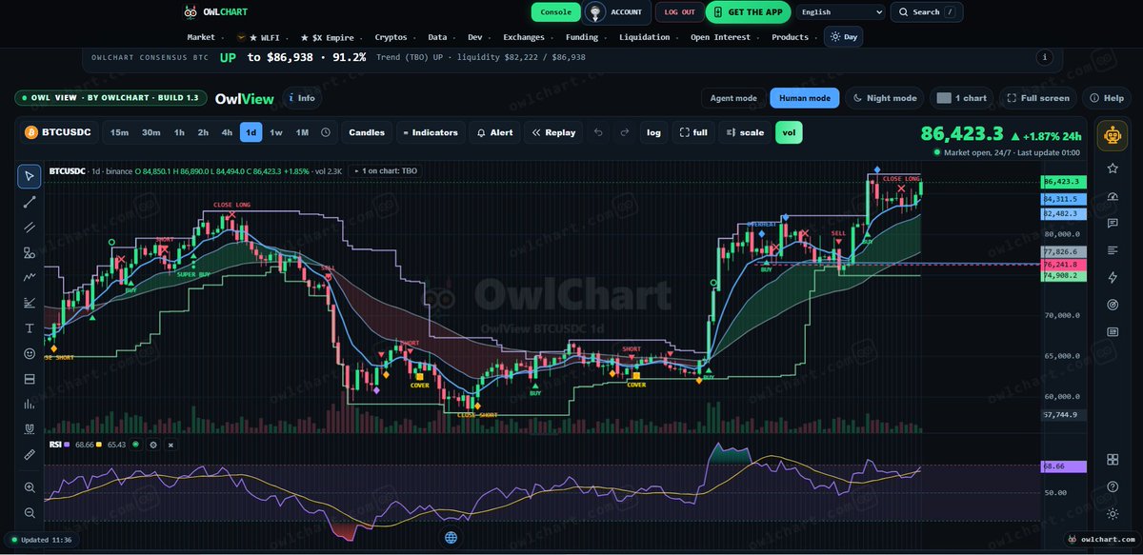Select the ruler measure tool
Viewport: 1143px width, 555px height.
coord(29,455)
